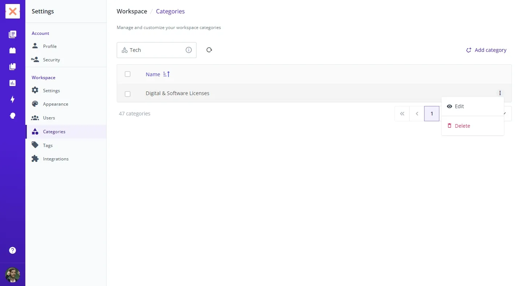Toggle the select-all checkbox in table header
Image resolution: width=522 pixels, height=286 pixels.
coord(128,74)
